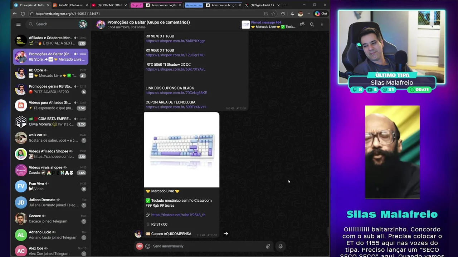Open Telegram's hamburger main menu
The width and height of the screenshot is (458, 257).
[x=18, y=24]
